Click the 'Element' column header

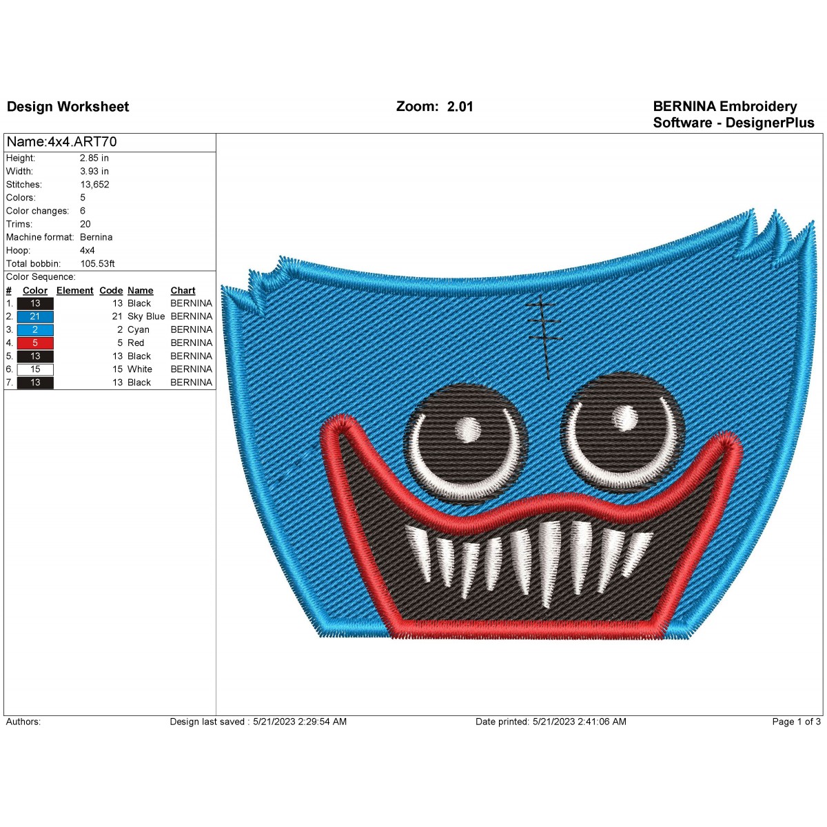tap(75, 291)
